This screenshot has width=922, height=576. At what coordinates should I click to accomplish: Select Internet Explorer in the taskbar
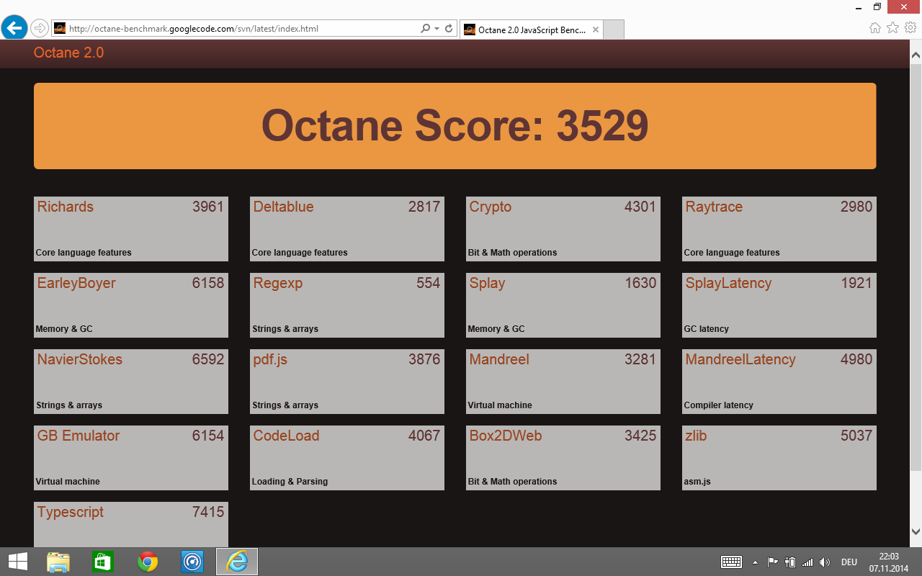click(237, 562)
